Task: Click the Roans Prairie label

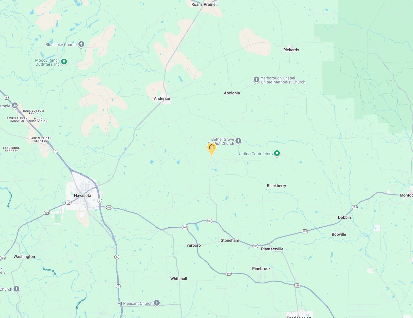Action: [x=203, y=4]
